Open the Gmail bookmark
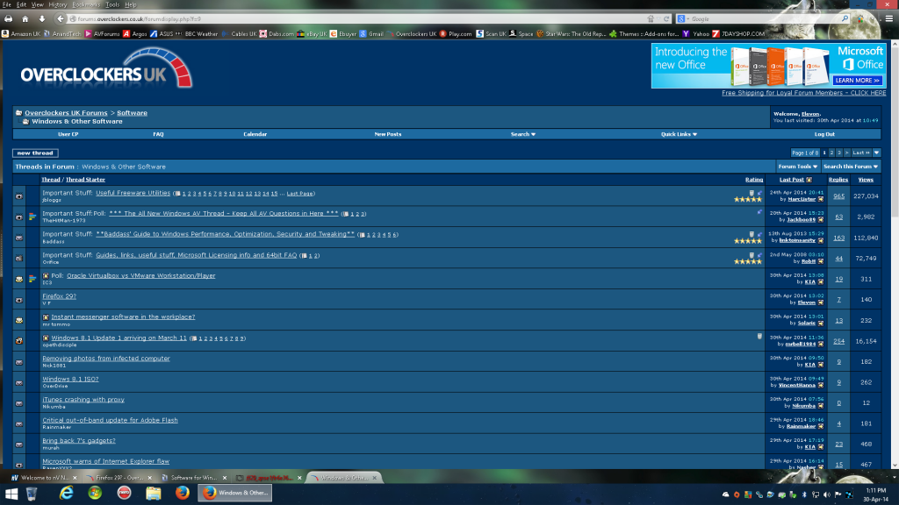Image resolution: width=899 pixels, height=505 pixels. (371, 34)
